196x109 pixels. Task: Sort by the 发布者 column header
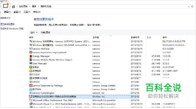tap(96, 37)
